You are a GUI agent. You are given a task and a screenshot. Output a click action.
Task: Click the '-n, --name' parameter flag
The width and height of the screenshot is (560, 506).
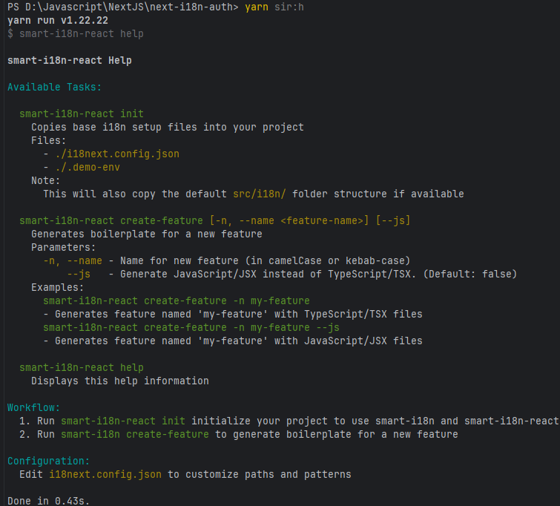click(73, 261)
